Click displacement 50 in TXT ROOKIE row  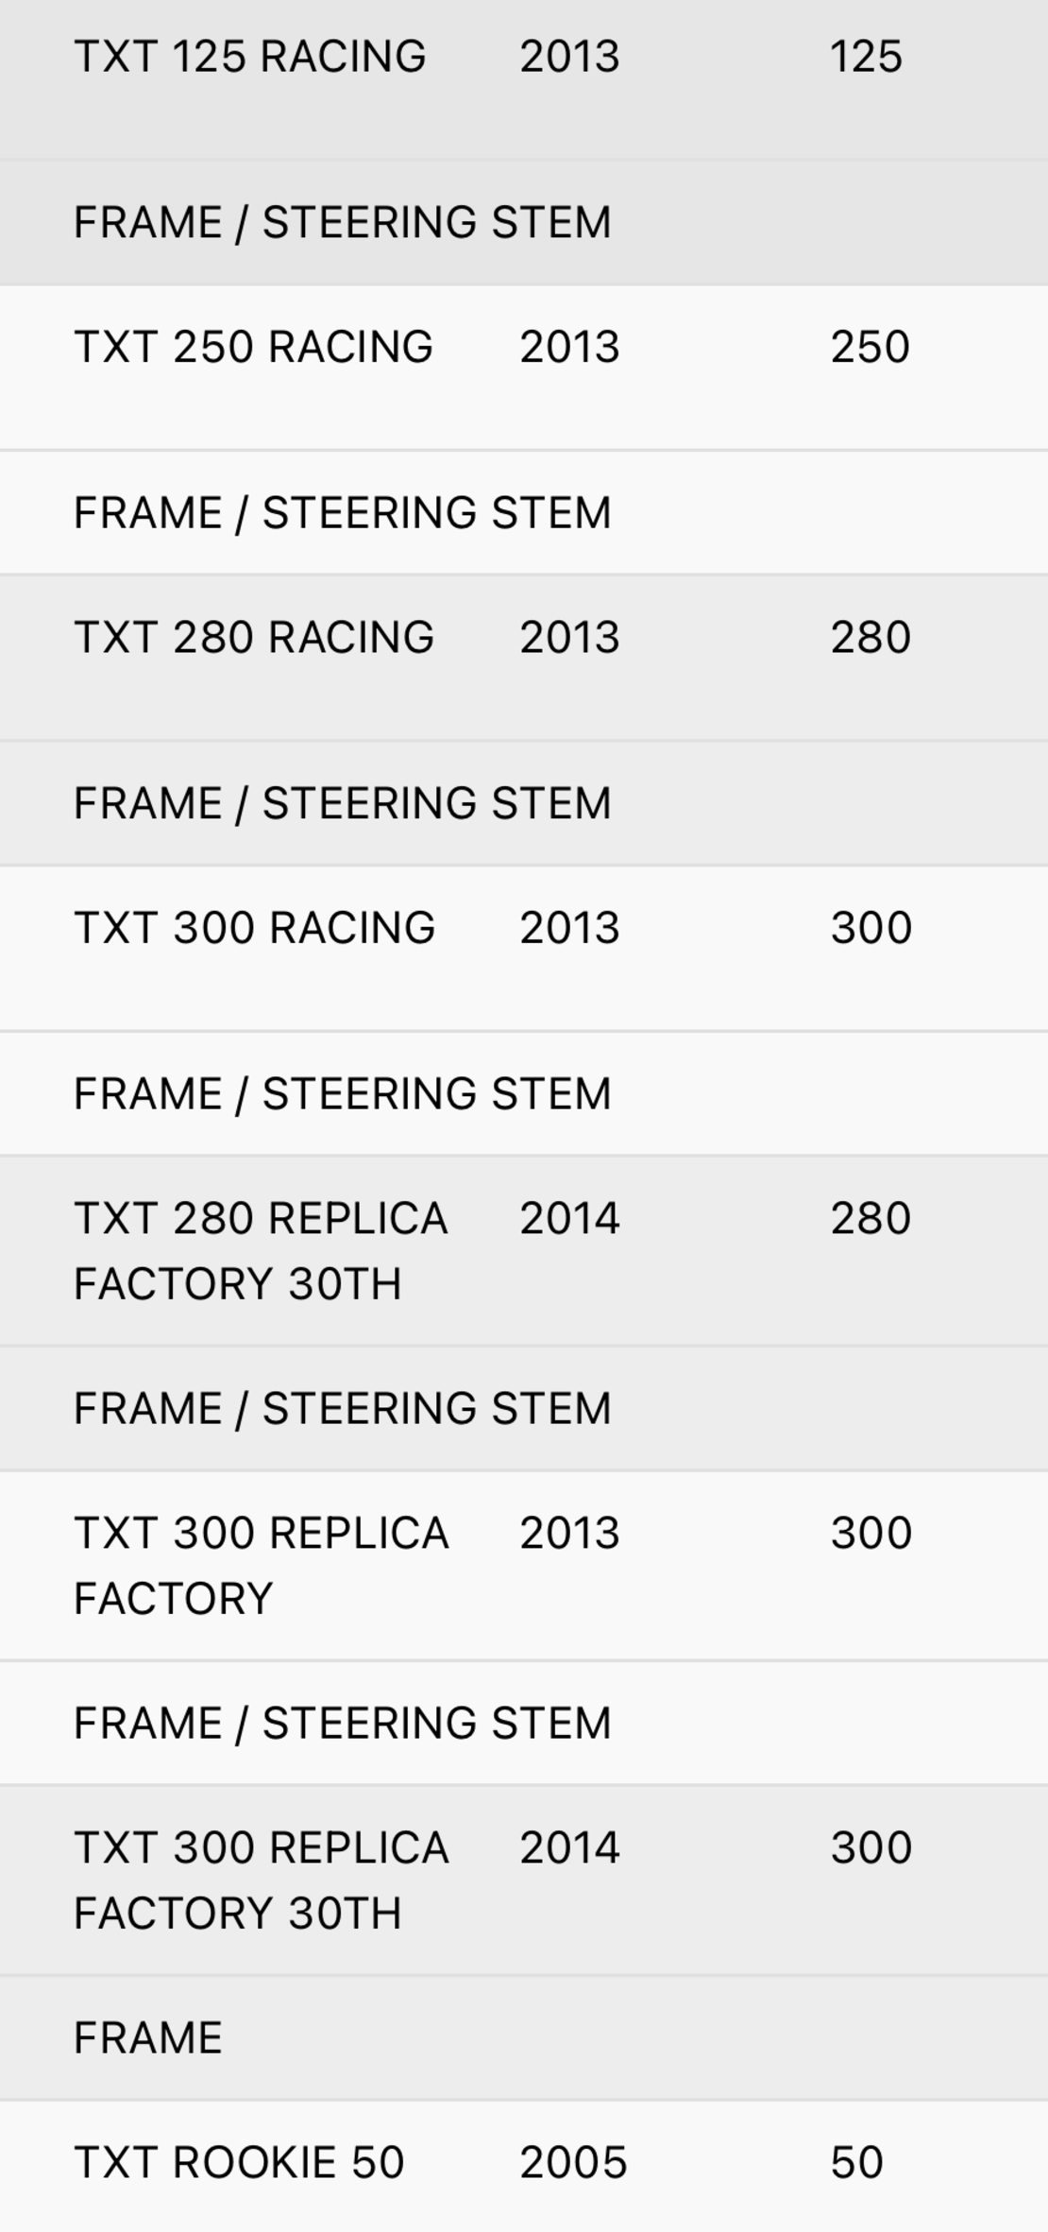coord(856,2163)
